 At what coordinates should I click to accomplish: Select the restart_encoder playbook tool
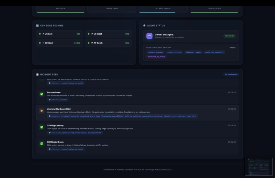(155, 52)
